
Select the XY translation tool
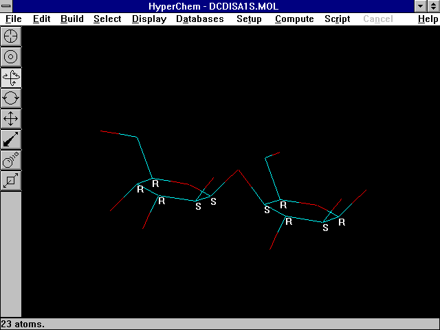[11, 118]
